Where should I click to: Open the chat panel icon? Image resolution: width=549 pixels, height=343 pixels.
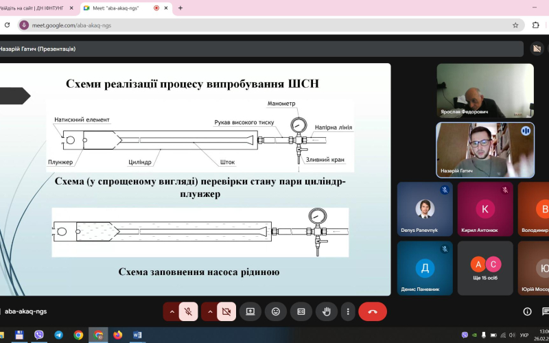click(x=546, y=311)
